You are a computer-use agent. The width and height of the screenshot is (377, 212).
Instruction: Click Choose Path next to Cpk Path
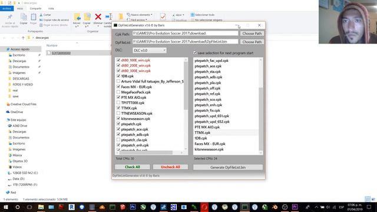click(252, 34)
